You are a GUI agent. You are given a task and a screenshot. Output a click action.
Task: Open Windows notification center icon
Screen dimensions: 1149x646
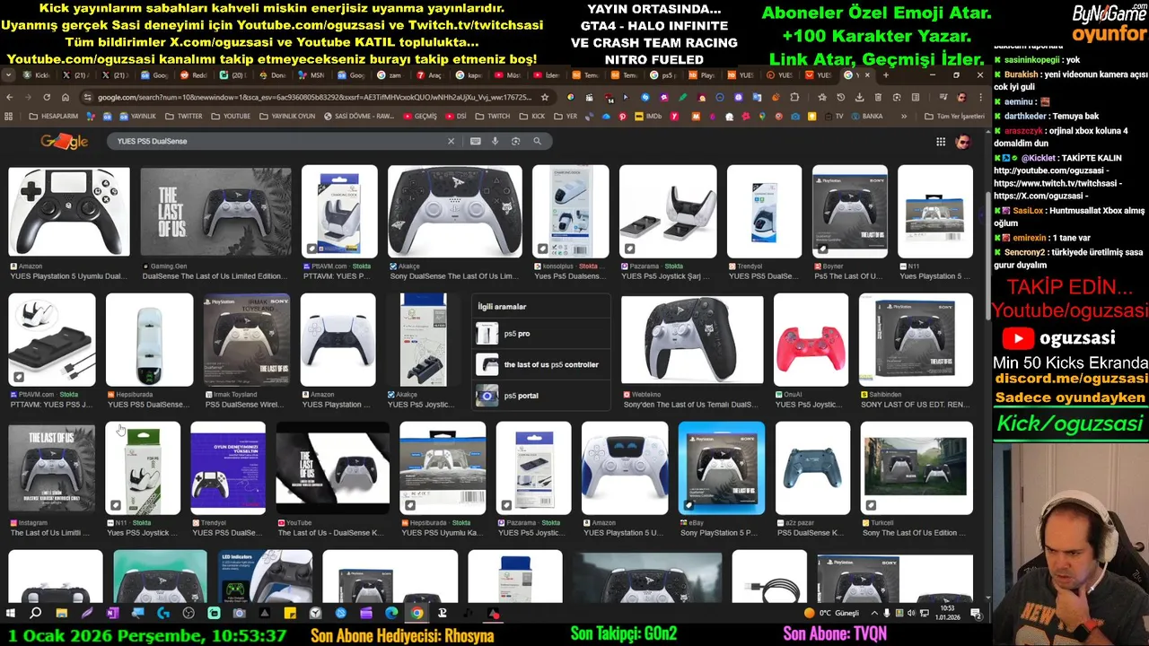pyautogui.click(x=976, y=614)
